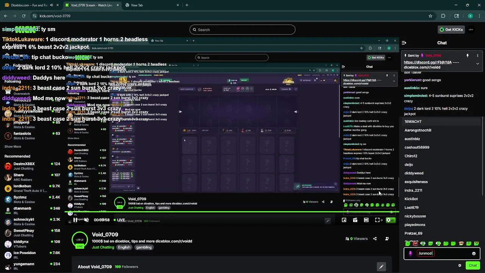
Task: Send message with Chat button
Action: coord(472,265)
